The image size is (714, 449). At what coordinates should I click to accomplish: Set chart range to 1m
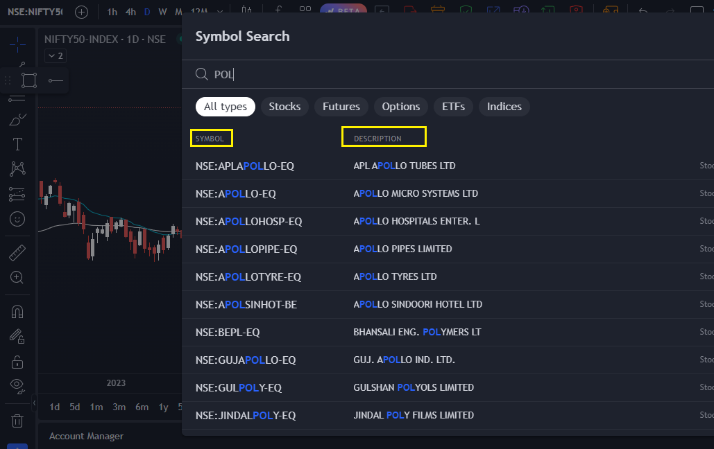tap(96, 407)
